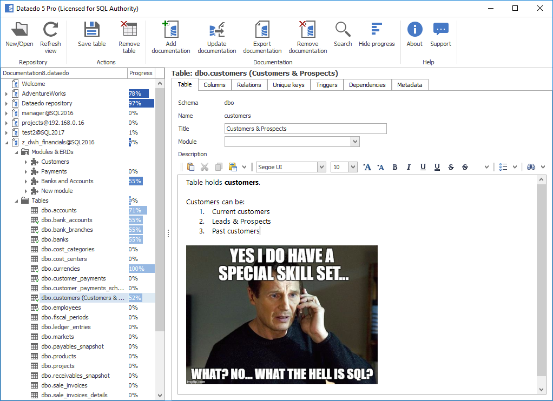
Task: Switch to the Metadata tab
Action: [410, 85]
